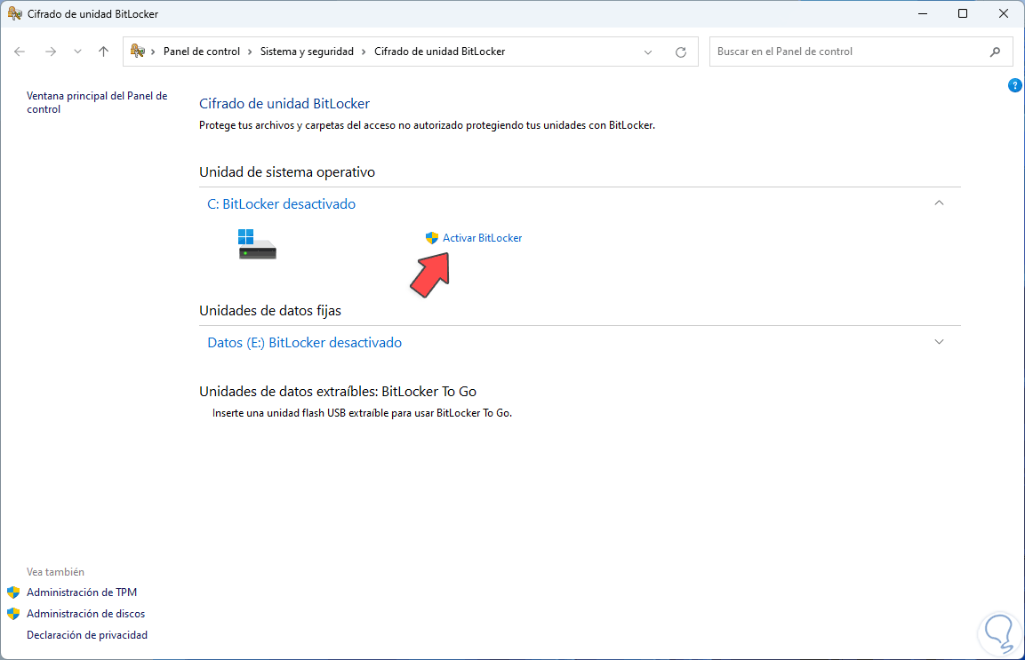Select Panel de control breadcrumb
This screenshot has height=660, width=1025.
(x=201, y=52)
